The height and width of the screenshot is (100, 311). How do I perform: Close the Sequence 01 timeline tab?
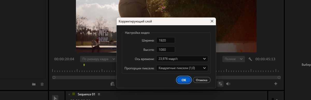tap(69, 94)
